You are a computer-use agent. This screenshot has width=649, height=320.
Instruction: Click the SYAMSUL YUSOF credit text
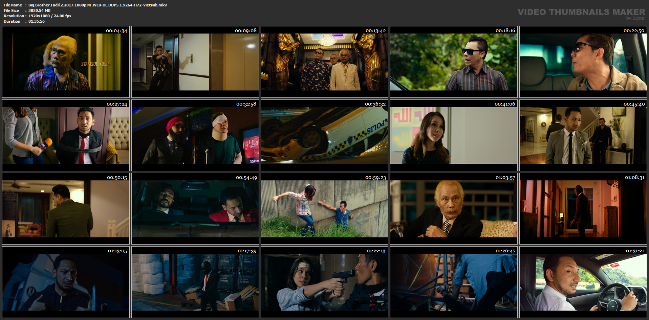[96, 64]
